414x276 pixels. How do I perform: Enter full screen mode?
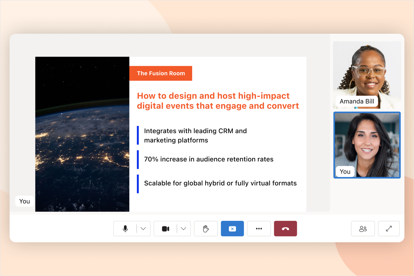389,229
